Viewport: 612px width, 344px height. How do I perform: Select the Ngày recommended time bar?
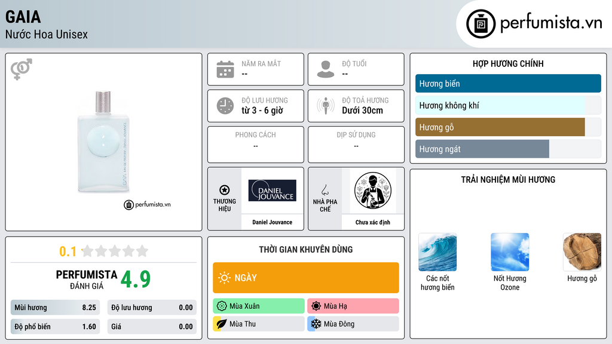(306, 278)
